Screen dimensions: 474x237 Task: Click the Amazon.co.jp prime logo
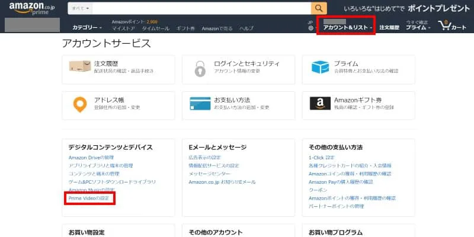tap(31, 9)
